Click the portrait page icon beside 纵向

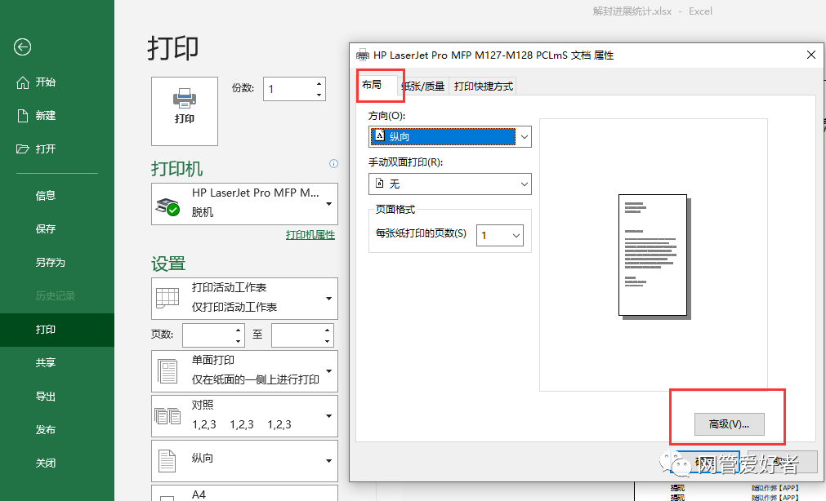point(167,461)
